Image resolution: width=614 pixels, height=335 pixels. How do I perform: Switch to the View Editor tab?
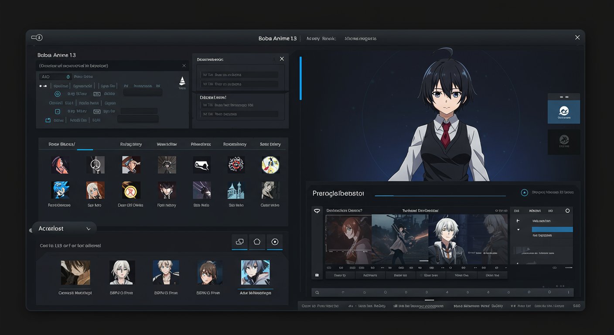[167, 144]
